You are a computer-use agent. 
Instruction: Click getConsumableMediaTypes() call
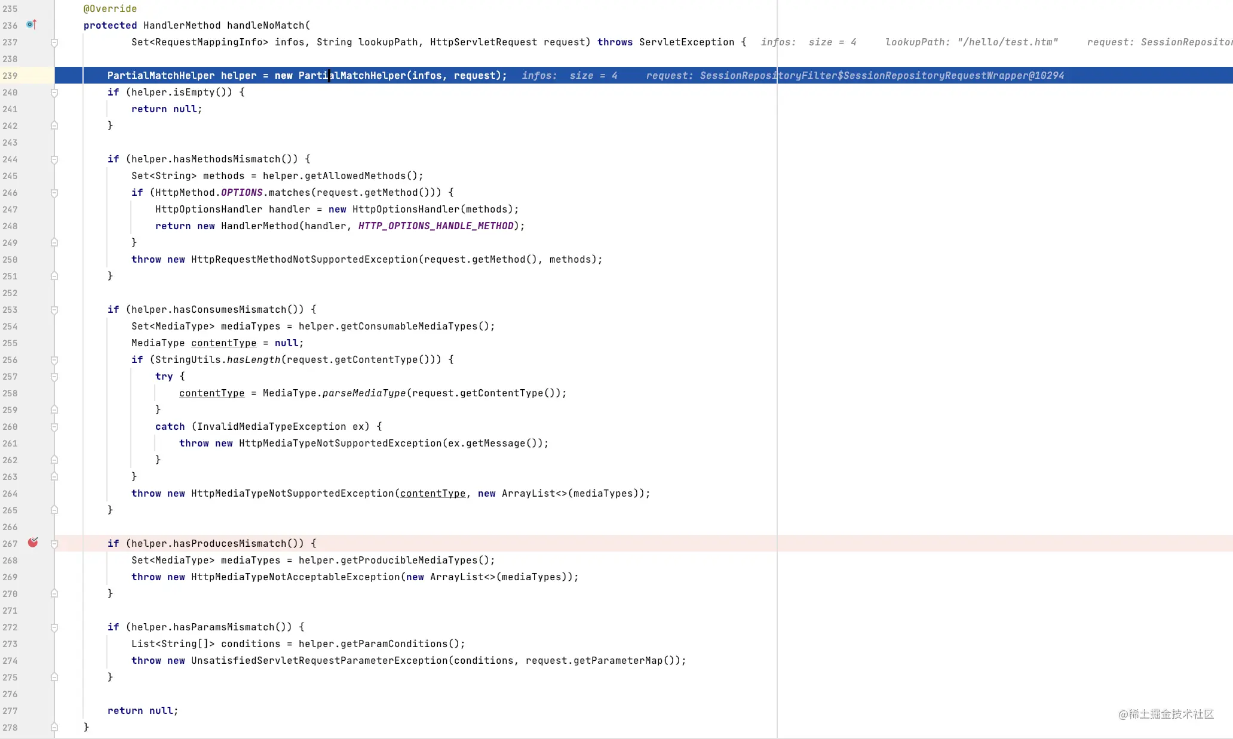[x=415, y=326]
